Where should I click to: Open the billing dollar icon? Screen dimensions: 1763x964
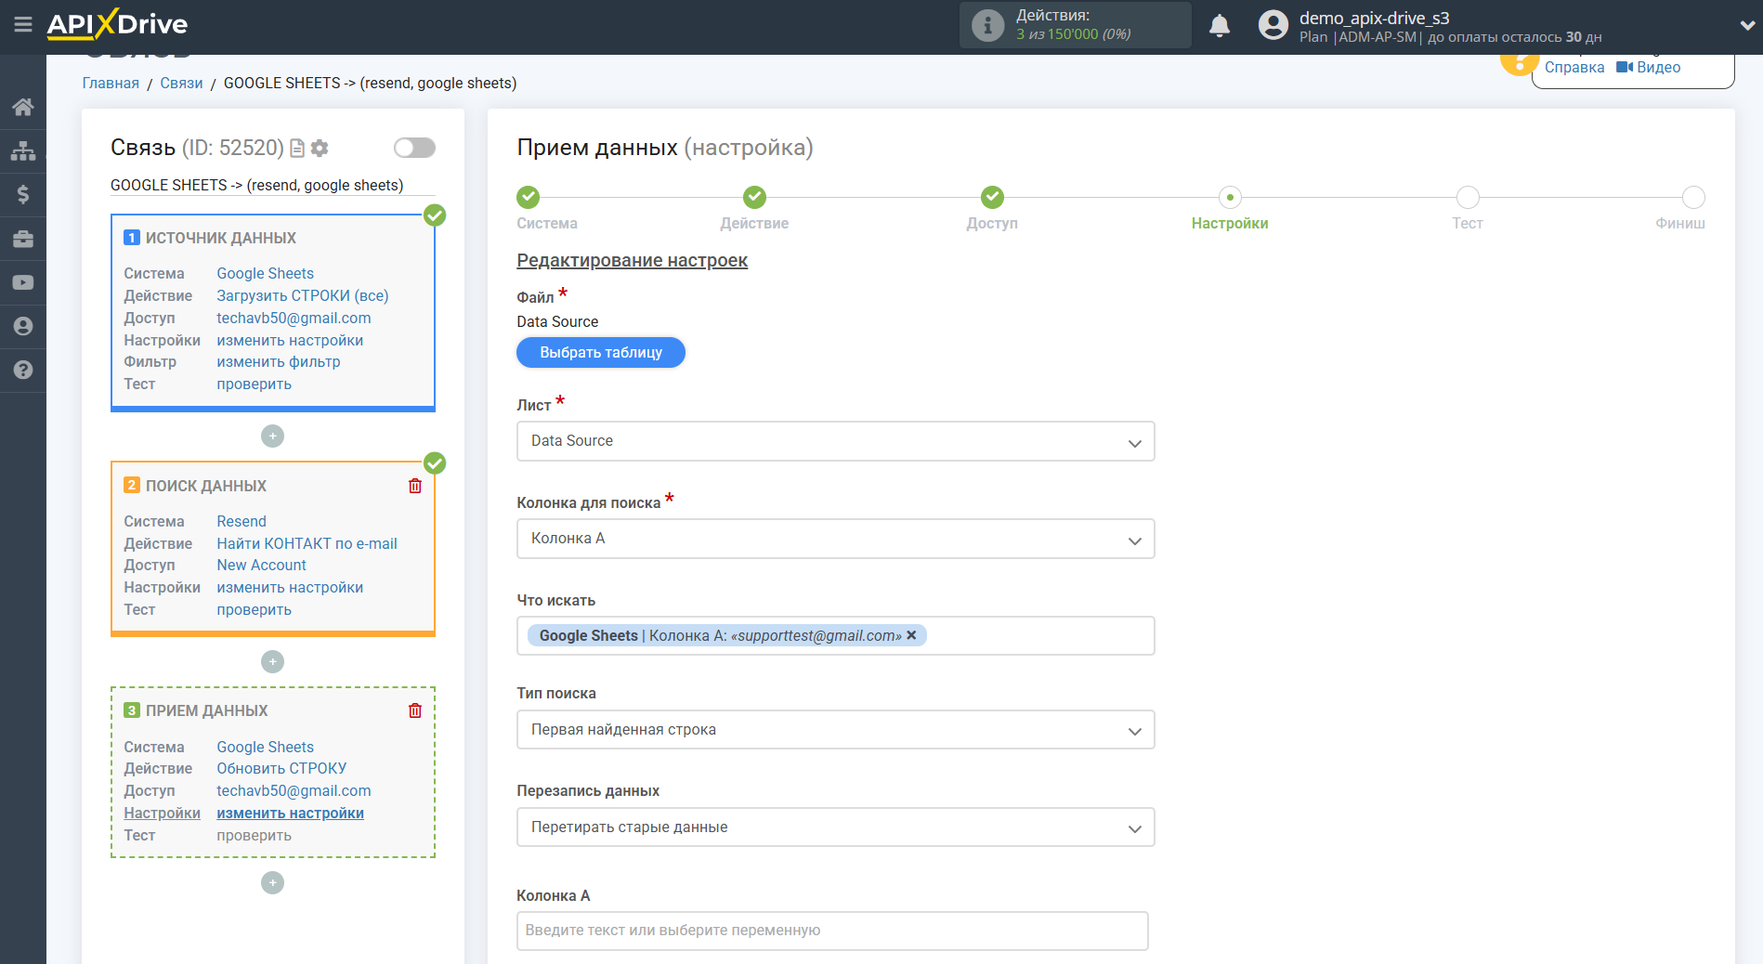point(23,194)
